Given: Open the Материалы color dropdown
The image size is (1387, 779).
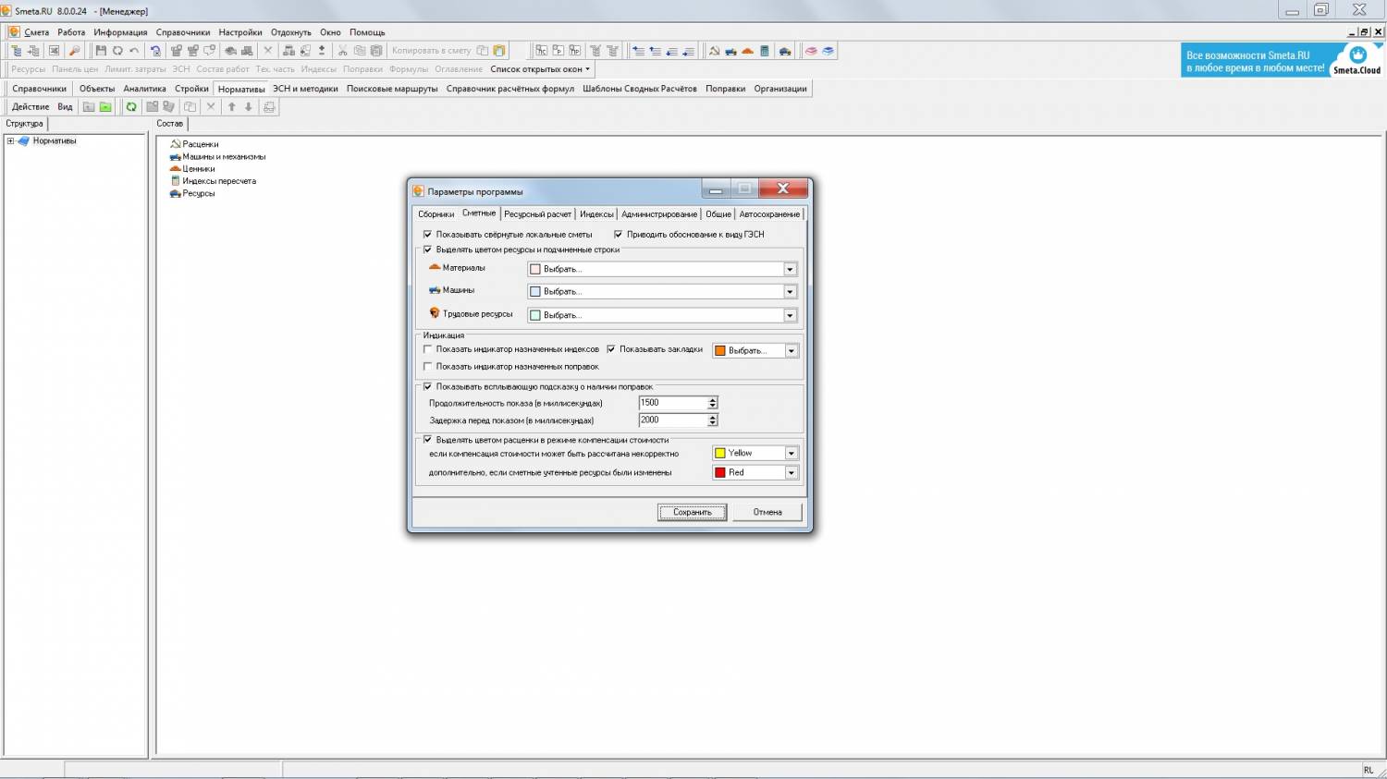Looking at the screenshot, I should pyautogui.click(x=790, y=269).
